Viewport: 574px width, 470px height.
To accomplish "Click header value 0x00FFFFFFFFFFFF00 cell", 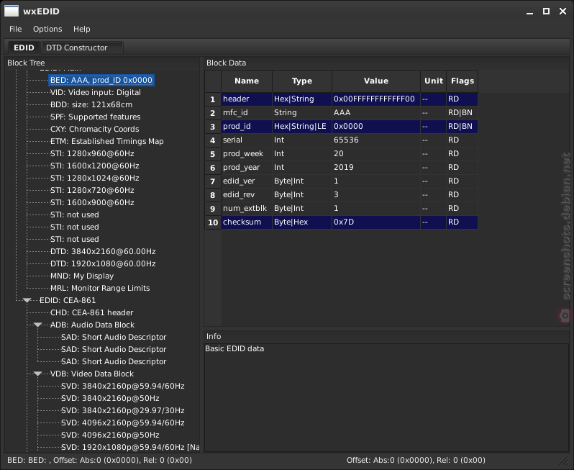I will [376, 99].
